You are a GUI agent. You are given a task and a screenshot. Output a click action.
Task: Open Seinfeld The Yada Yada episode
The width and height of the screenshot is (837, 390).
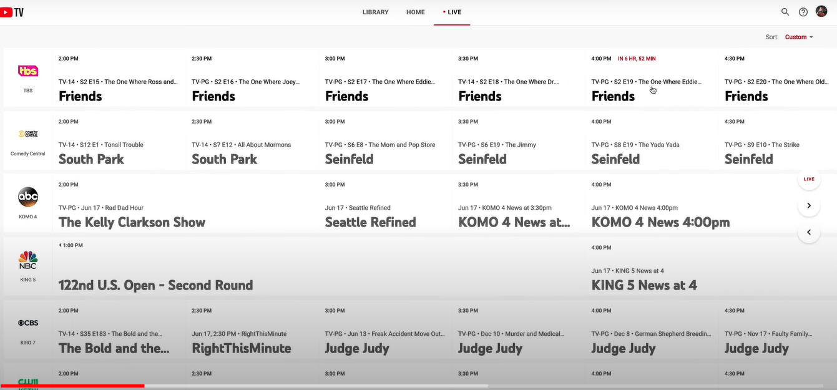(652, 140)
